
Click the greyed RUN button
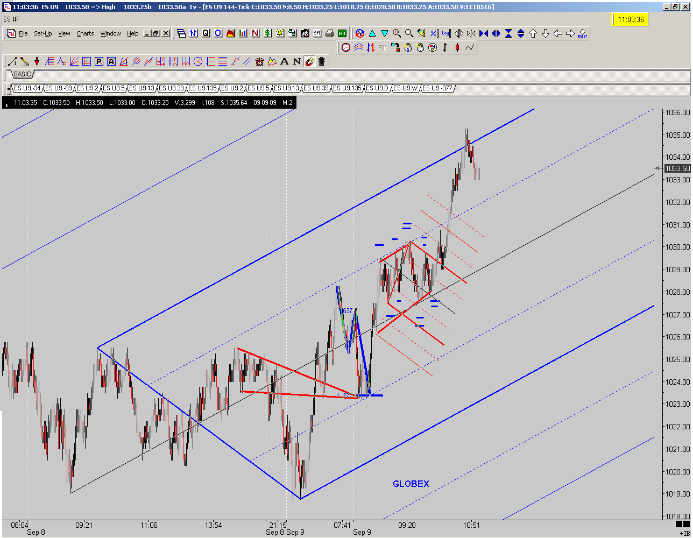pos(383,47)
